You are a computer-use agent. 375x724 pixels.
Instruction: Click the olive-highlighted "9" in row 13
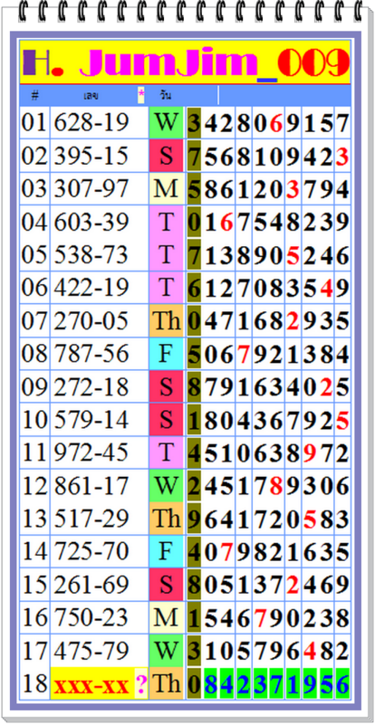[x=194, y=519]
